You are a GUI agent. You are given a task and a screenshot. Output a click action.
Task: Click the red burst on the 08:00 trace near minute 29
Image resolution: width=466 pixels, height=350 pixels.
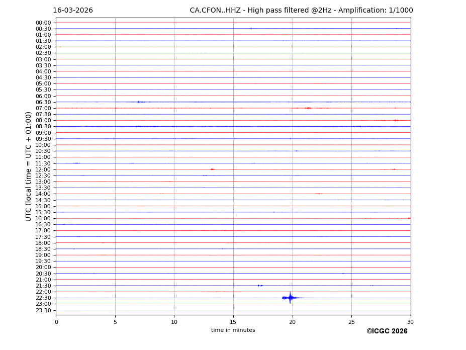point(396,120)
